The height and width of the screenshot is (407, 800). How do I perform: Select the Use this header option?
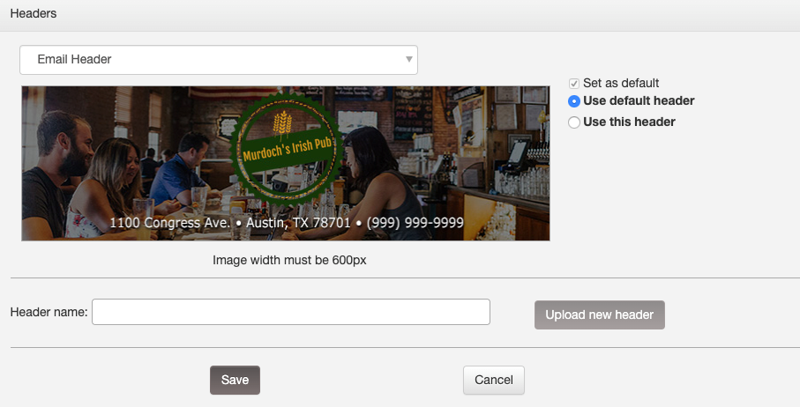point(574,122)
